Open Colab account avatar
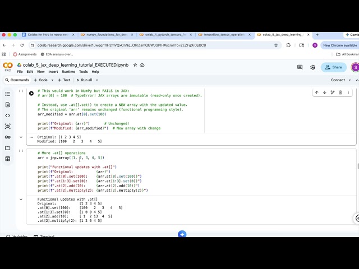Image resolution: width=359 pixels, height=269 pixels. (355, 67)
